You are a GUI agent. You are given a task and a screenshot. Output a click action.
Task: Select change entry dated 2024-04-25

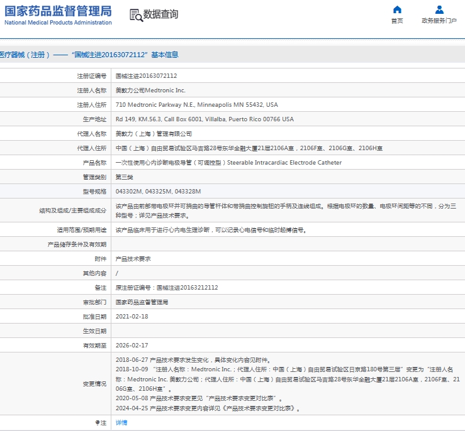point(208,408)
